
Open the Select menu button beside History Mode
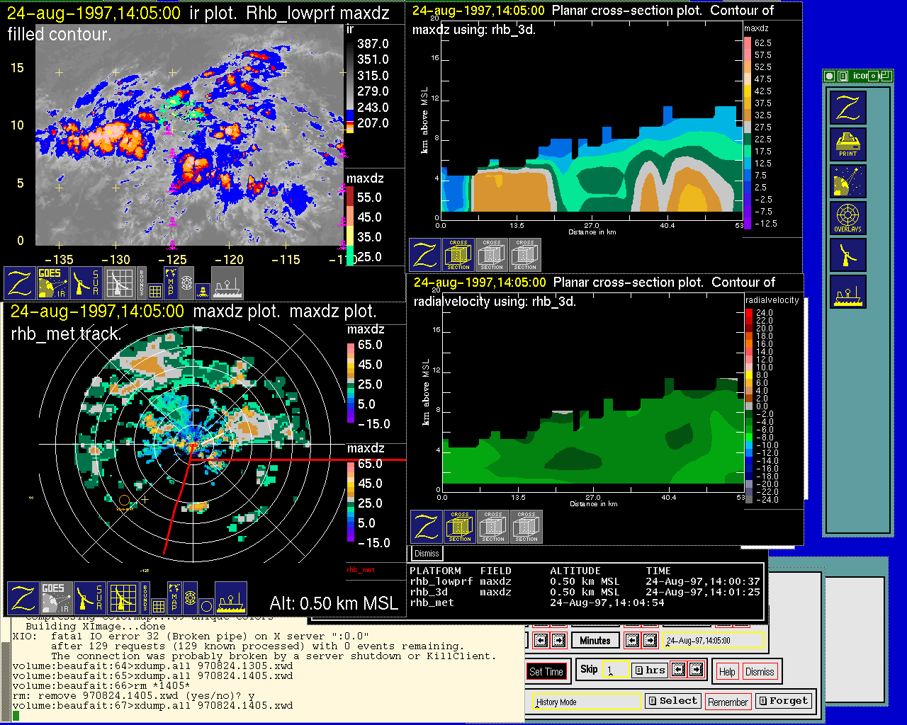pos(672,701)
